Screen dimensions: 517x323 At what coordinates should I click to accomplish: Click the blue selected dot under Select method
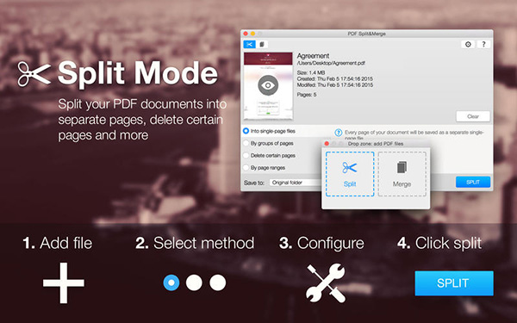171,283
